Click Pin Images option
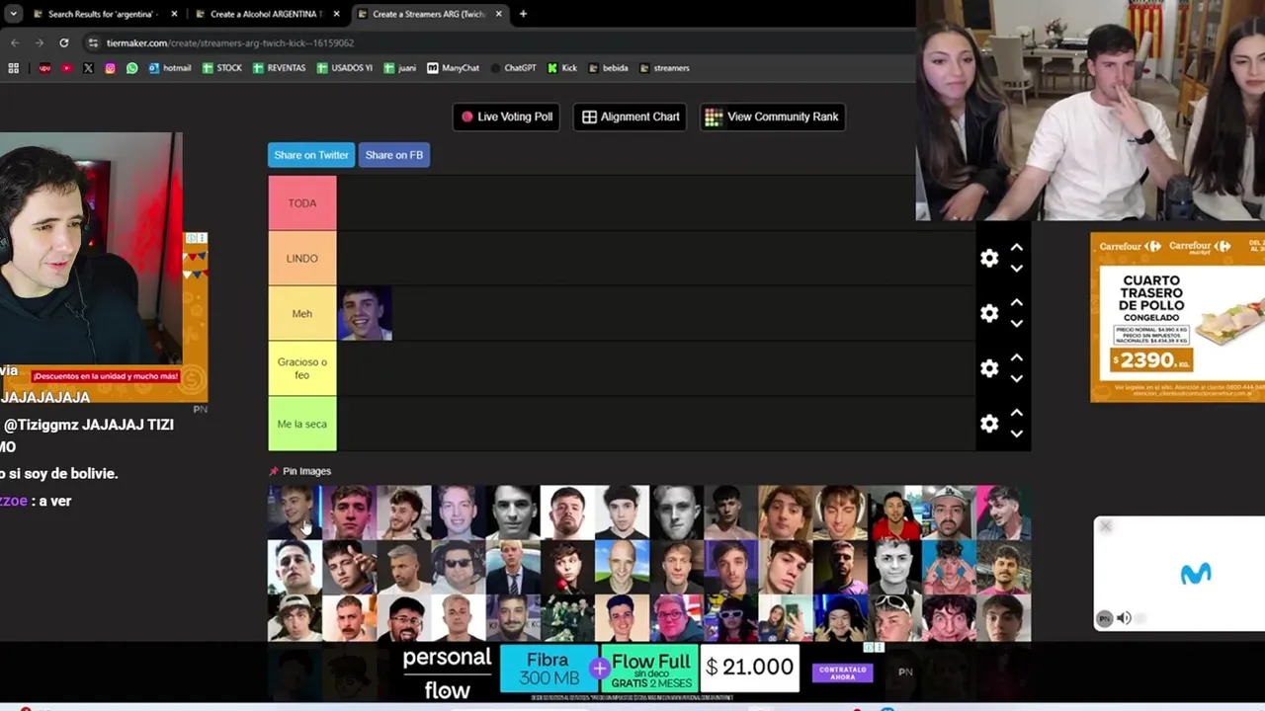Screen dimensions: 1265x711 tap(299, 471)
